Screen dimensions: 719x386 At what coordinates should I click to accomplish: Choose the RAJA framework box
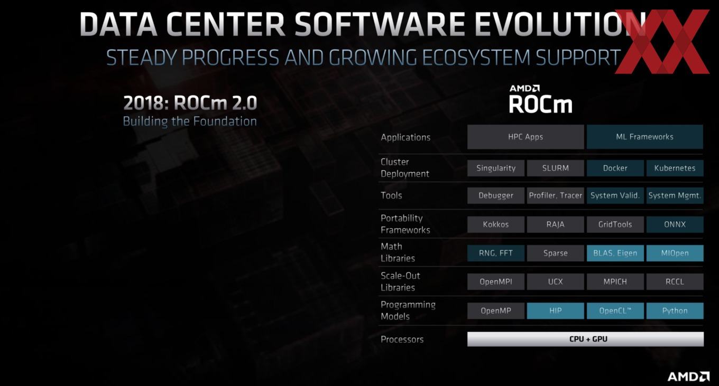click(556, 224)
